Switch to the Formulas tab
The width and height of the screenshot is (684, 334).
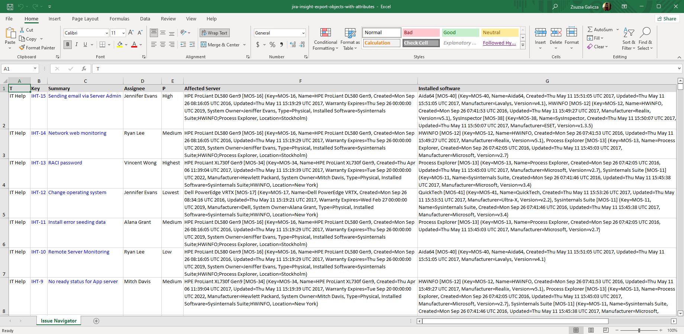click(x=119, y=19)
